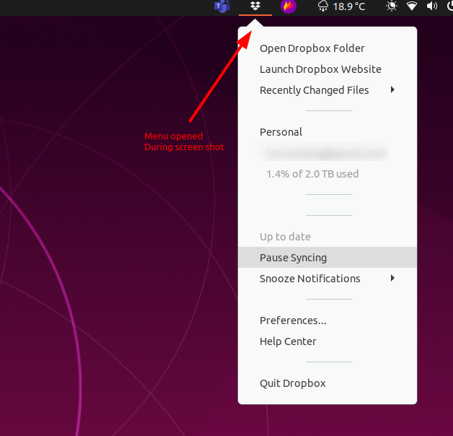This screenshot has width=453, height=436.
Task: Open Dropbox Preferences...
Action: click(327, 321)
